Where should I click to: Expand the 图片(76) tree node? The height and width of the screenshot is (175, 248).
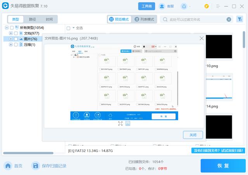[11, 39]
